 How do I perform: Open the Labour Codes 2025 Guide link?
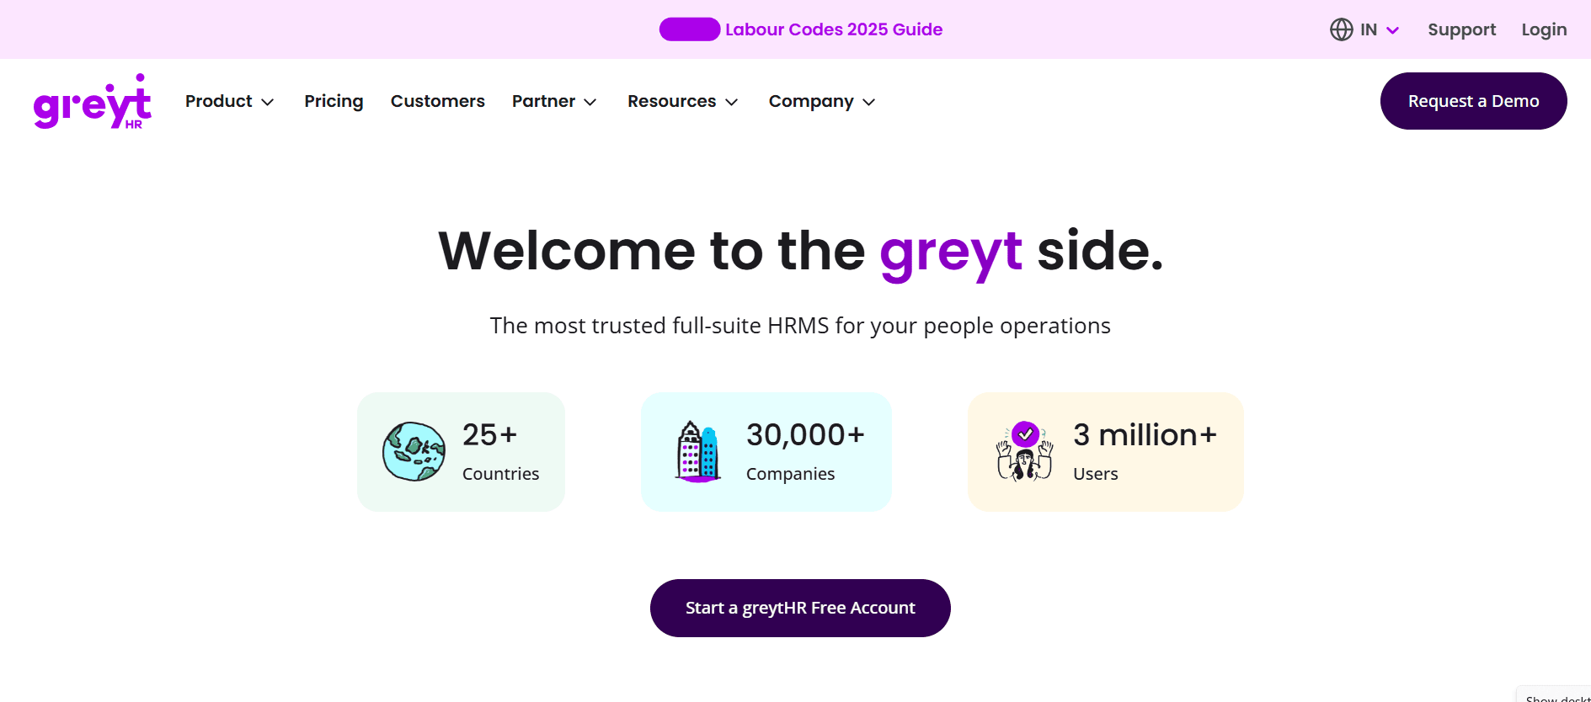click(x=834, y=29)
